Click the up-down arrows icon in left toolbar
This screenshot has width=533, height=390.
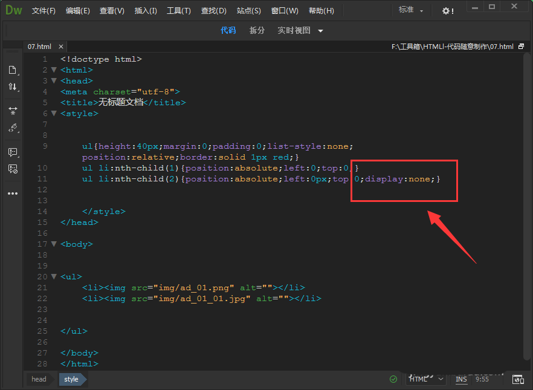(x=12, y=87)
